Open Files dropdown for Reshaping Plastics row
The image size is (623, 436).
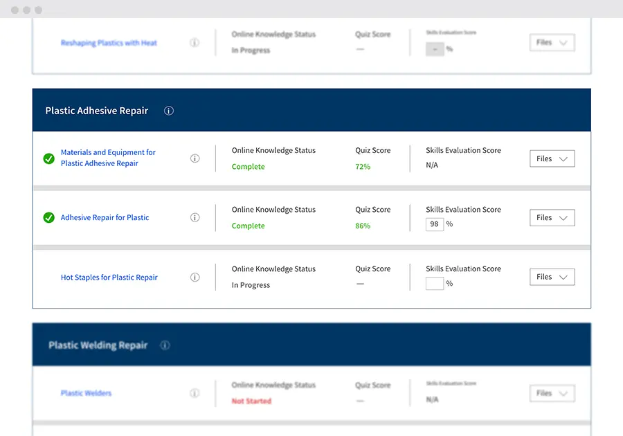tap(552, 43)
